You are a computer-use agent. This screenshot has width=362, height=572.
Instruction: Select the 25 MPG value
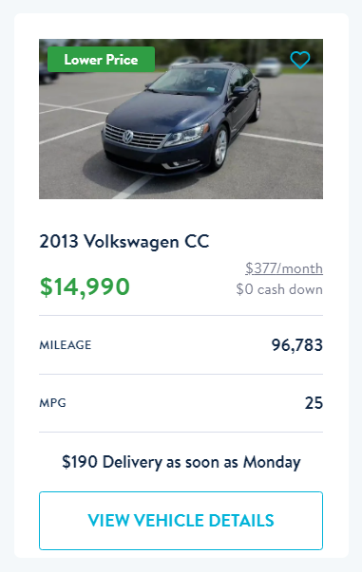(x=314, y=403)
